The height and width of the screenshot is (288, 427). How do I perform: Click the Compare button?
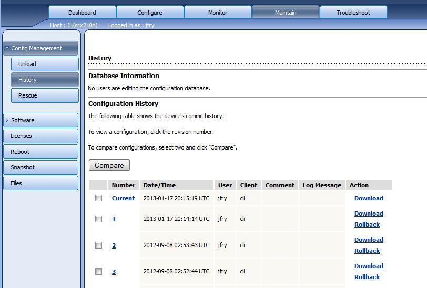(x=109, y=165)
